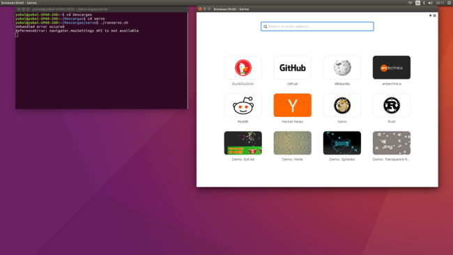This screenshot has width=453, height=255.
Task: Maximize the Servo browser window
Action: coord(209,9)
